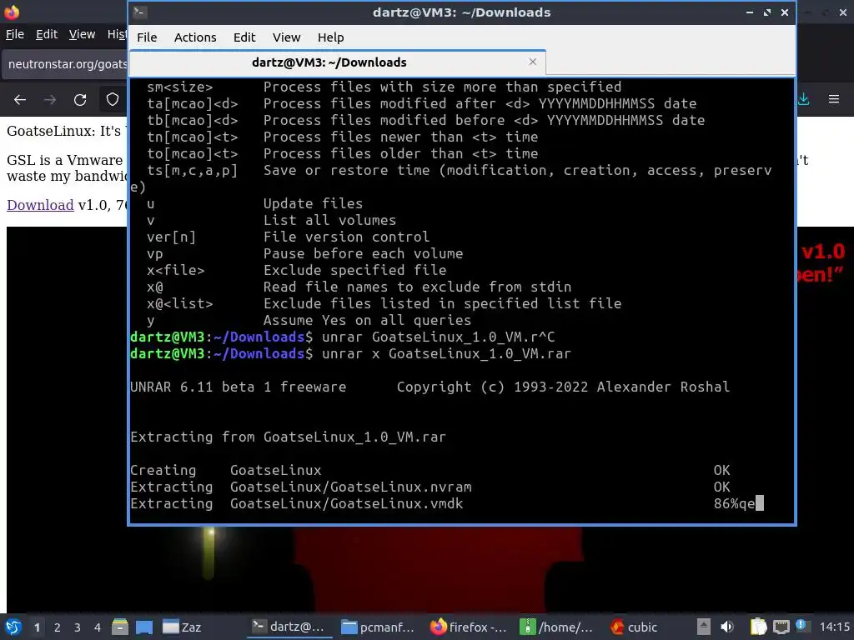Open the terminal Edit menu

coord(244,37)
